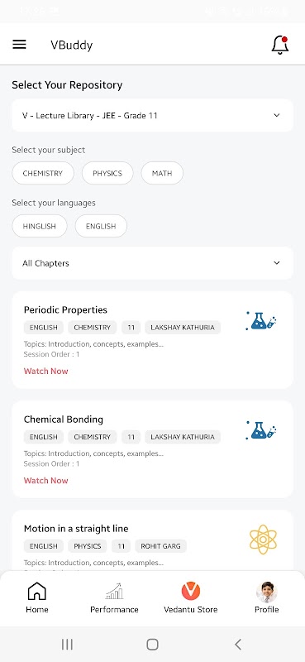Go to Home using the house icon
Viewport: 305px width, 662px height.
pyautogui.click(x=36, y=591)
